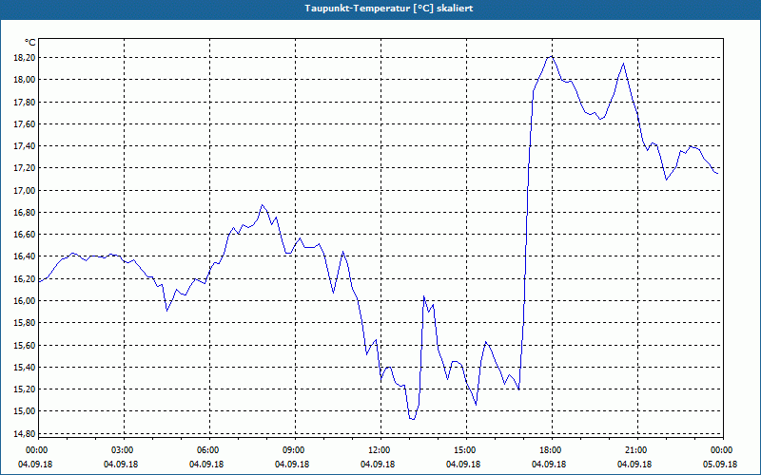
Task: Click the 00:00 time label above 04.09.18
Action: (x=37, y=450)
